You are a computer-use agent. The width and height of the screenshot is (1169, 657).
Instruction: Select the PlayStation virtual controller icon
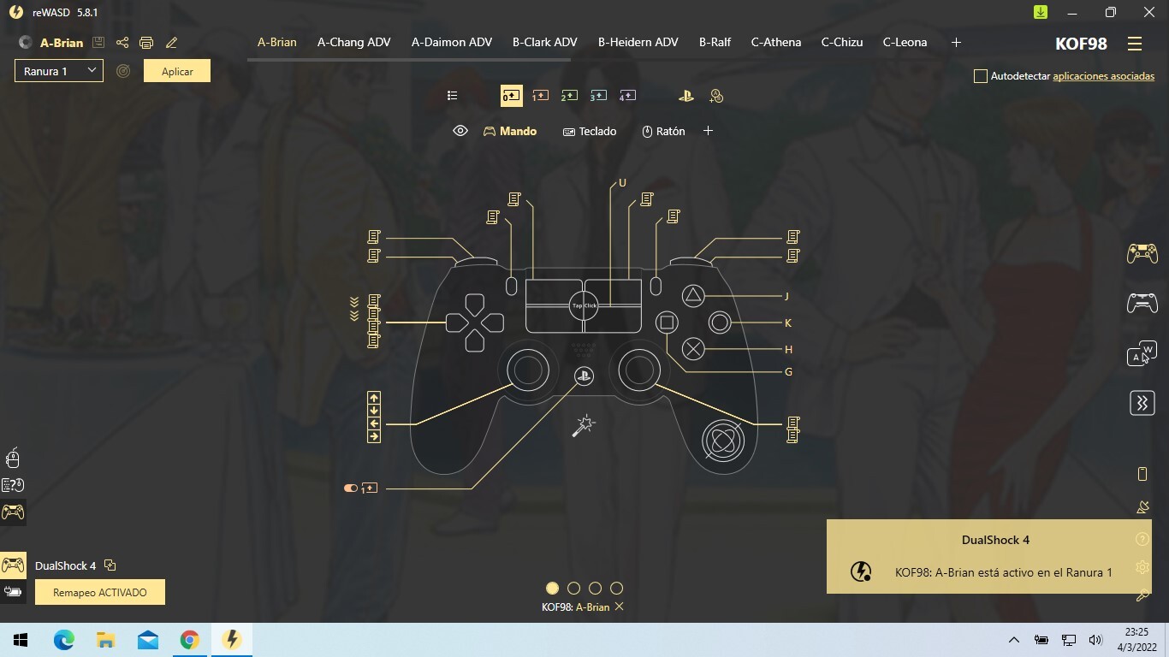[685, 96]
